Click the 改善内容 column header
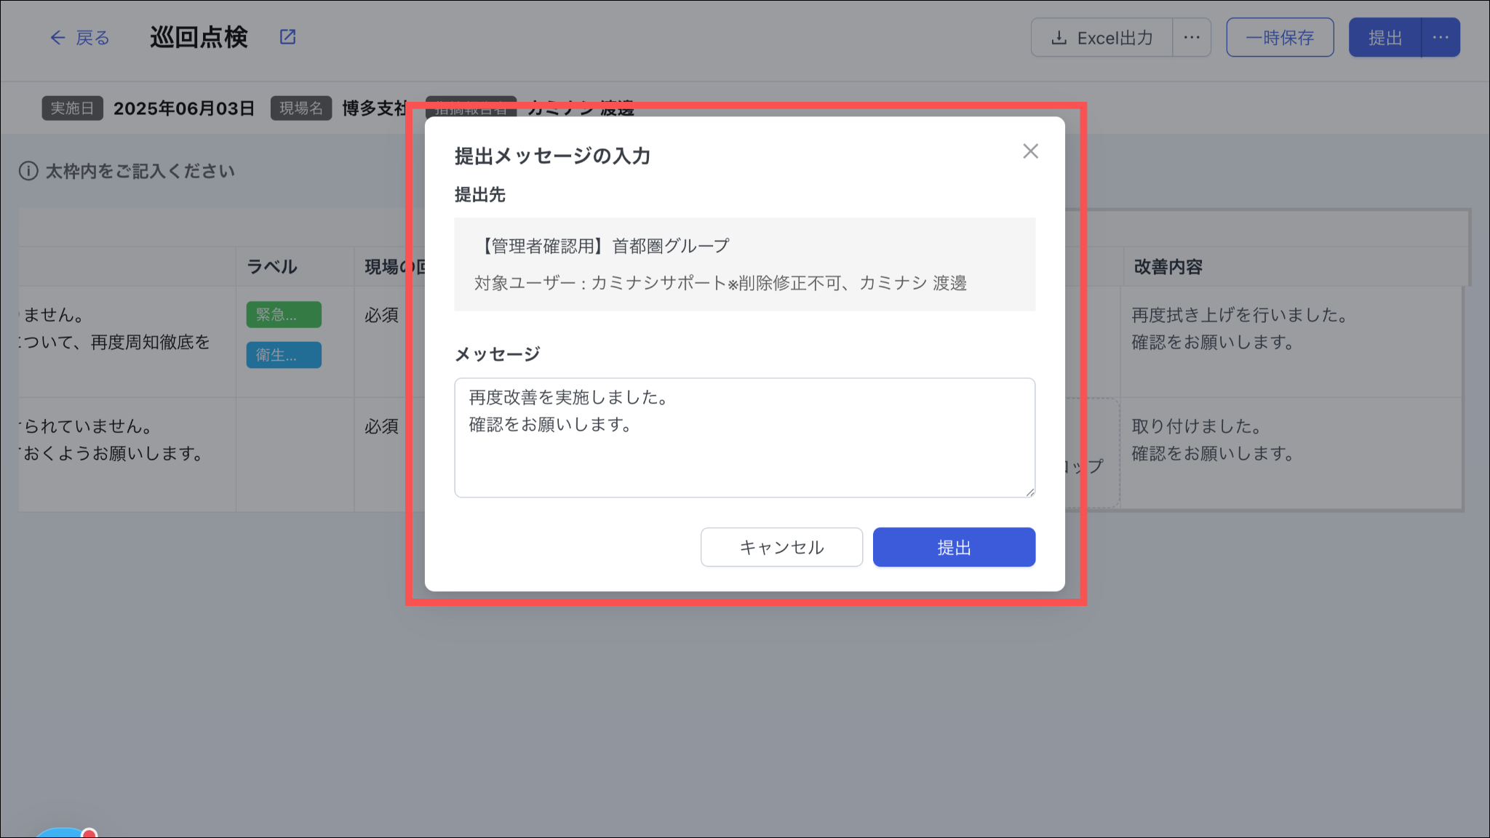Viewport: 1490px width, 838px height. (x=1168, y=267)
